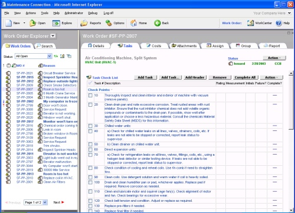Go to Home via house icon

[x=134, y=23]
